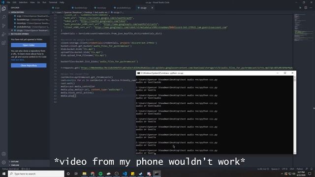
Task: Open Spotify from the taskbar
Action: tap(100, 174)
